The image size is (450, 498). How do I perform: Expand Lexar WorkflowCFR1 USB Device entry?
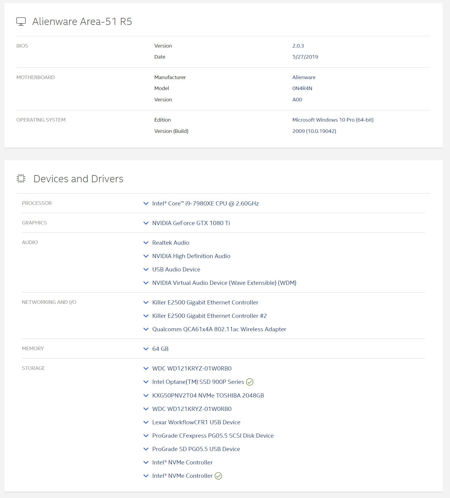click(x=146, y=422)
